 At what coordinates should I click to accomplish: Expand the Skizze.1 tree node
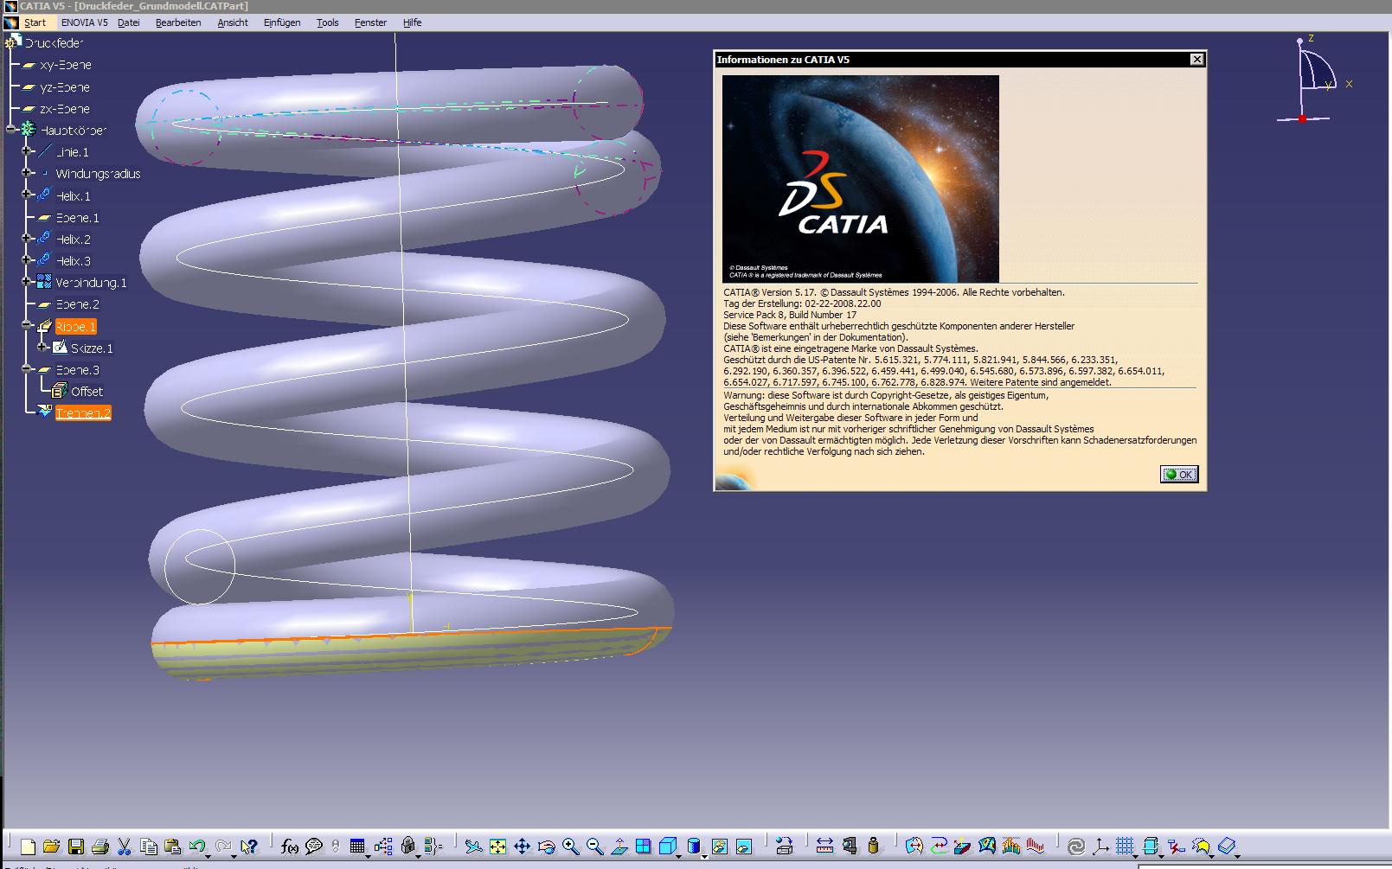point(42,348)
